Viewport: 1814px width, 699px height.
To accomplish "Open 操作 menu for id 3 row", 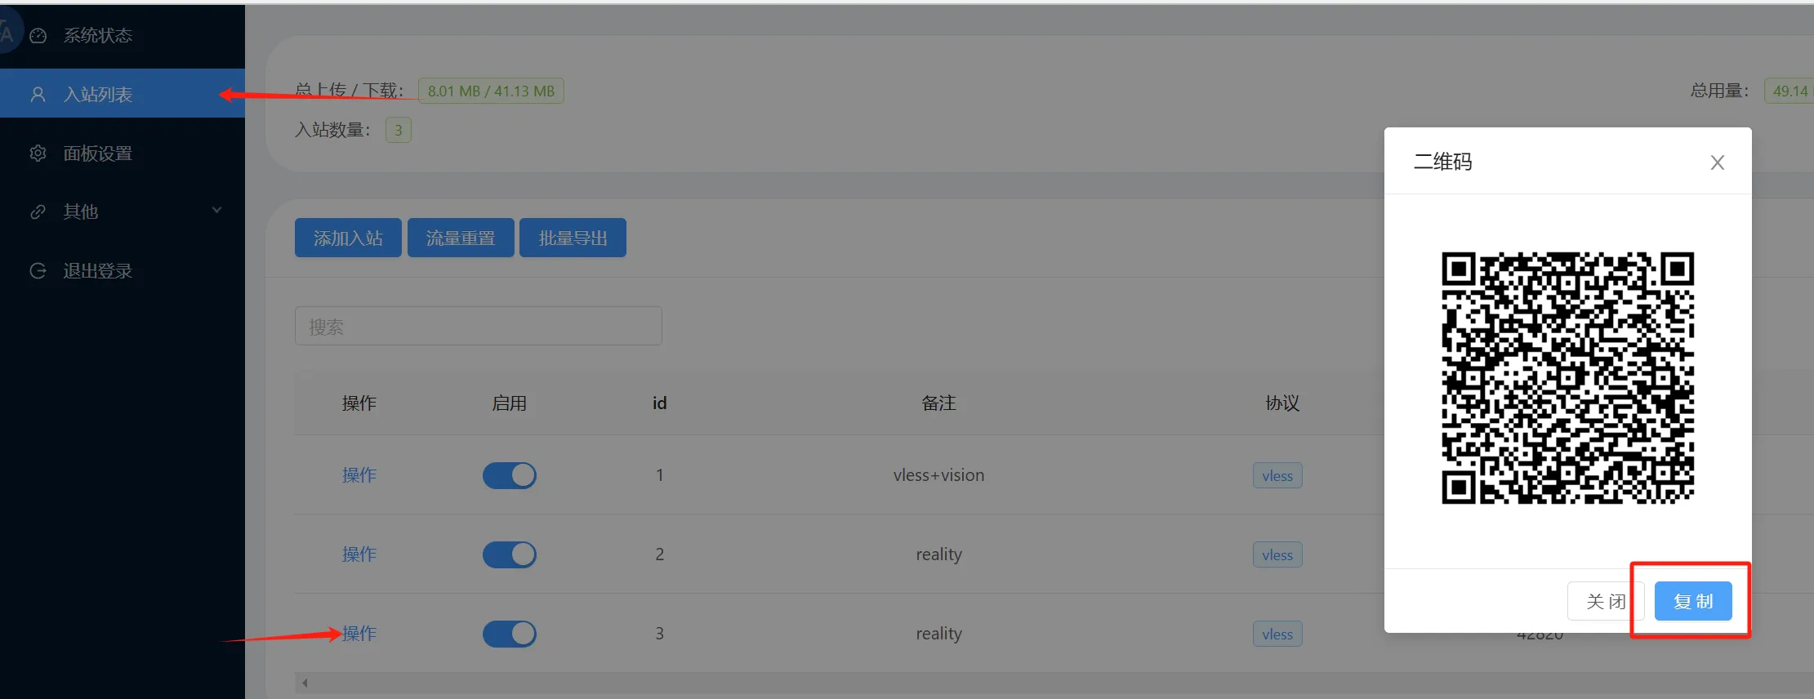I will pyautogui.click(x=359, y=634).
